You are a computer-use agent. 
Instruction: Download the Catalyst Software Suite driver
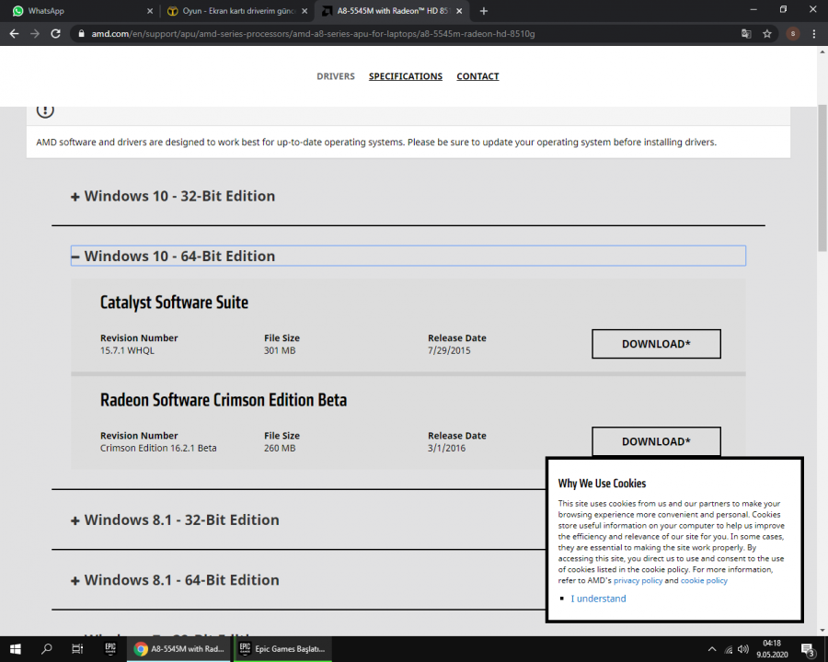656,344
